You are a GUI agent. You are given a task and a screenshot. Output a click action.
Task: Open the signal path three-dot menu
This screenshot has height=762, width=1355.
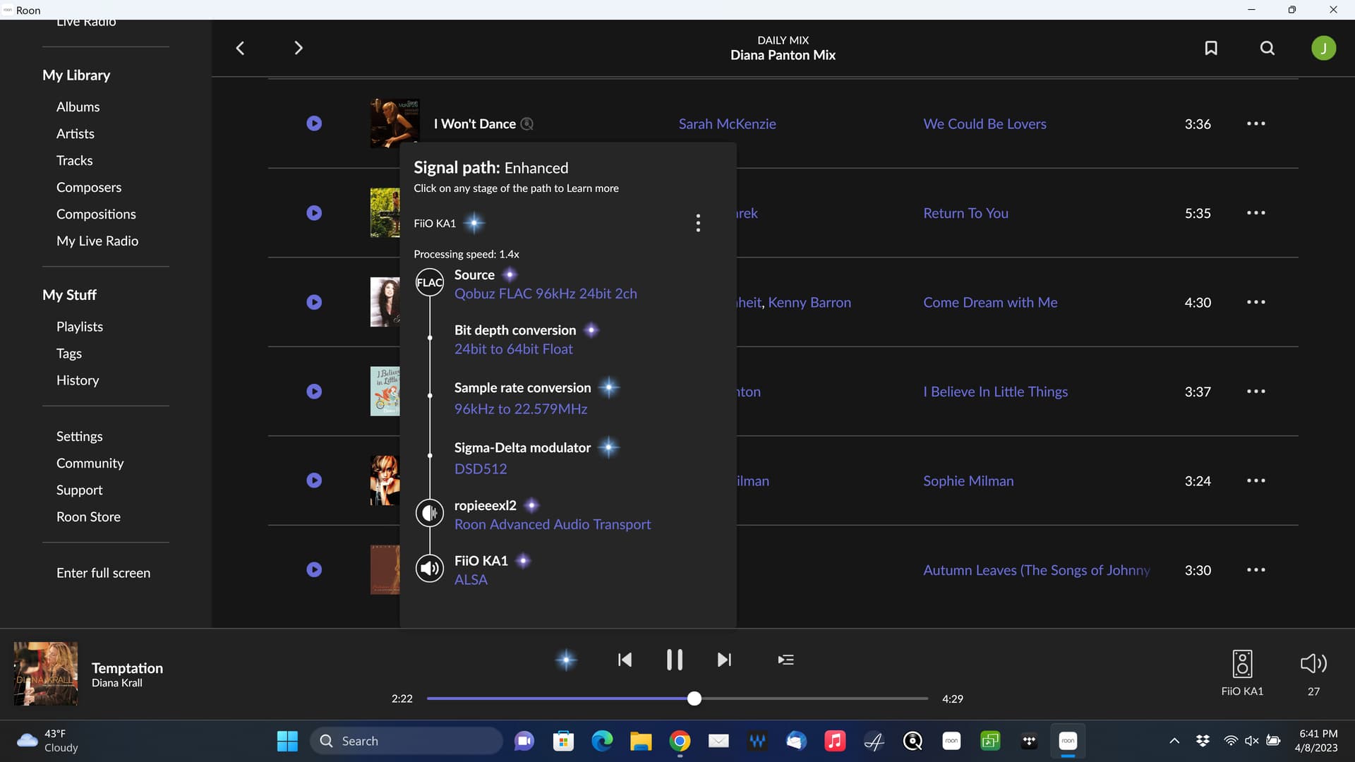698,223
